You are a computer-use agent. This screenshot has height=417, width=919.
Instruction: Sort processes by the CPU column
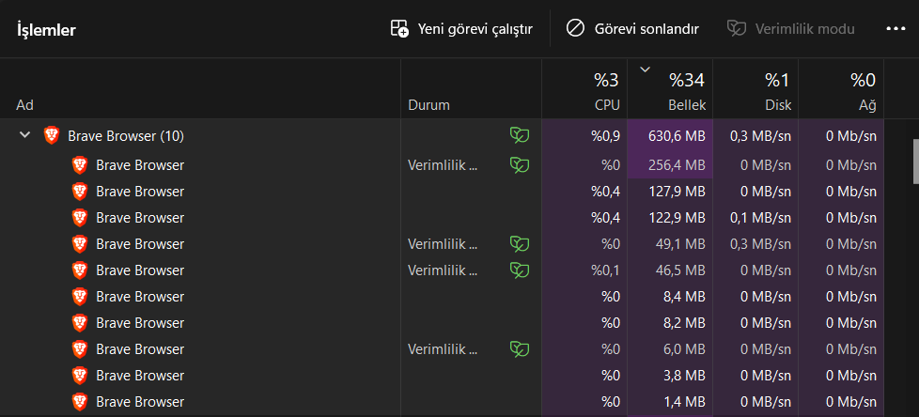coord(584,90)
